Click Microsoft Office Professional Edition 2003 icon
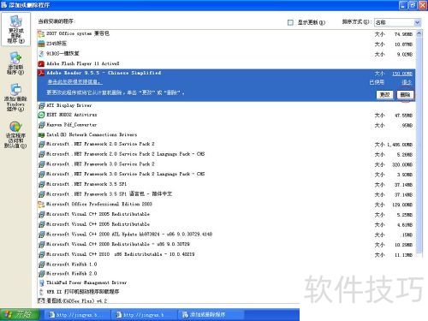Image resolution: width=428 pixels, height=321 pixels. (41, 205)
